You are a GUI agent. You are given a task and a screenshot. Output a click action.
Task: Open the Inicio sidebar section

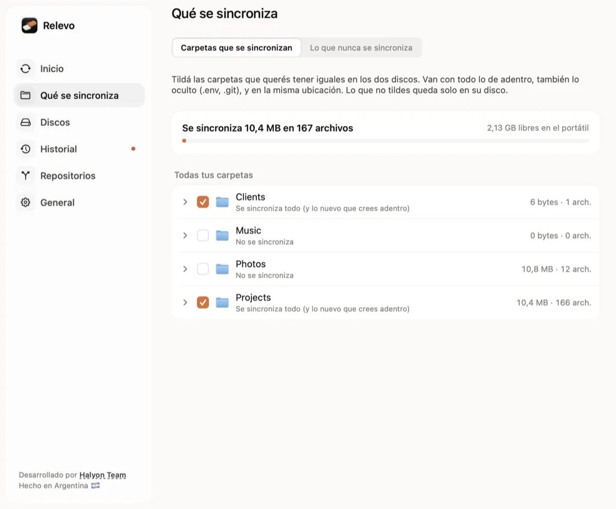tap(79, 69)
